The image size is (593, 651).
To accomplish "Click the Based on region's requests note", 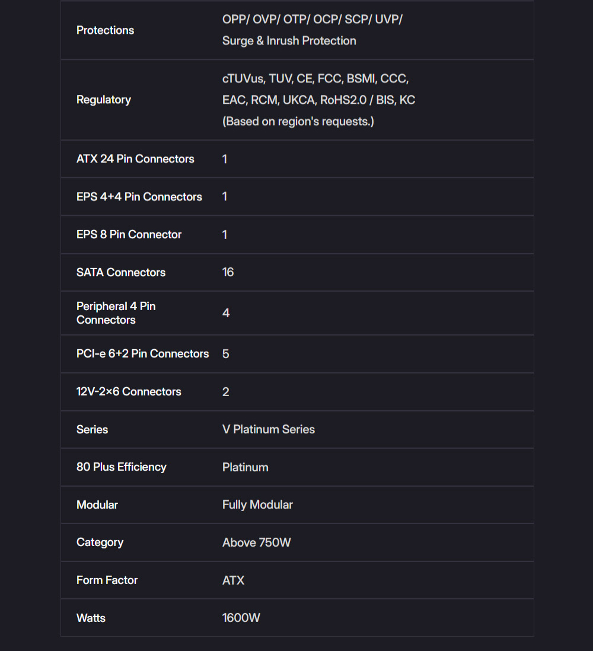I will click(x=298, y=121).
